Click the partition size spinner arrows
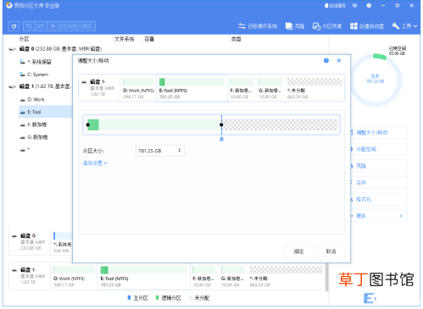 pyautogui.click(x=180, y=151)
